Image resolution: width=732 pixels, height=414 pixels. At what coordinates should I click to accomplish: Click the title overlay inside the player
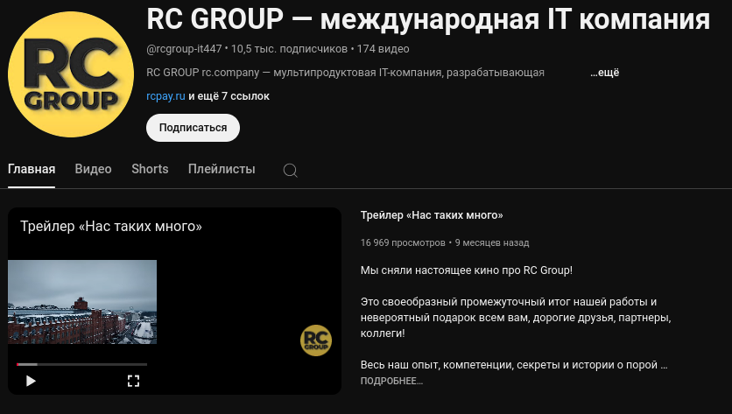pos(111,227)
